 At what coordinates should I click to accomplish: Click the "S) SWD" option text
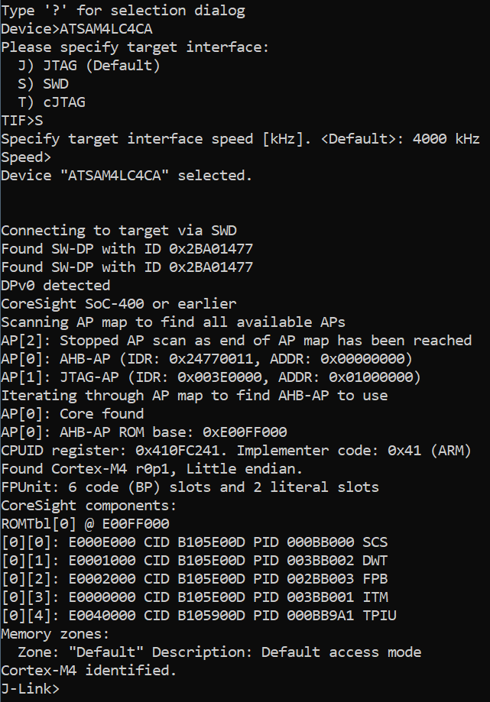coord(44,84)
